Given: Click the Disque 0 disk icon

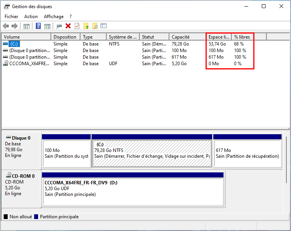Looking at the screenshot, I should pyautogui.click(x=8, y=138).
